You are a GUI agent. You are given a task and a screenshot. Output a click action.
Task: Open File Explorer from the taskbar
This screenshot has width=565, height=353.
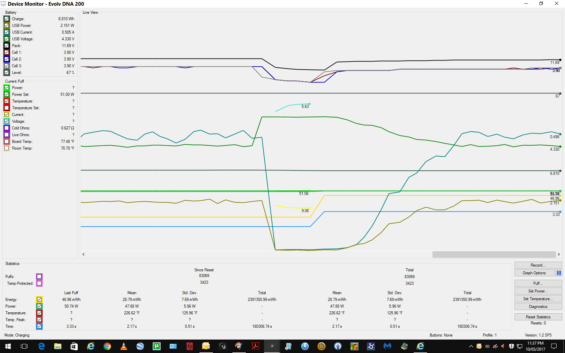point(58,346)
